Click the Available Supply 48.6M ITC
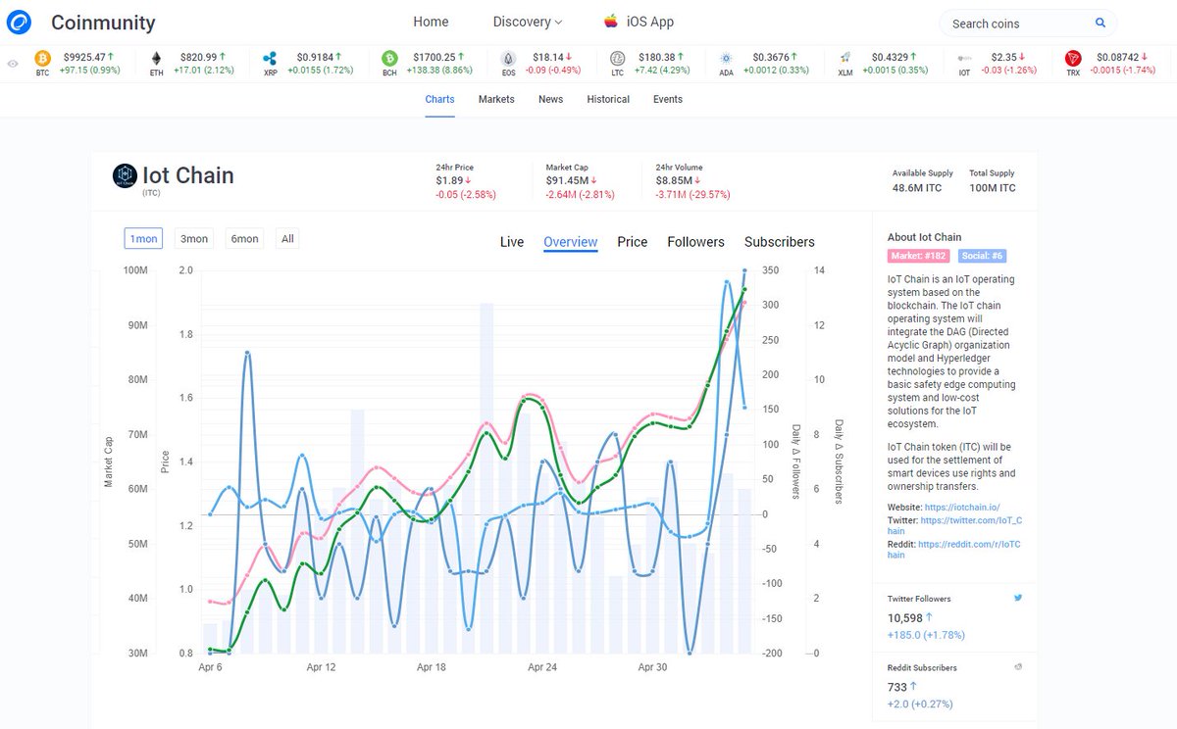The image size is (1177, 729). click(917, 187)
